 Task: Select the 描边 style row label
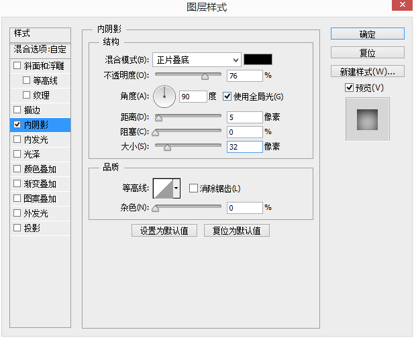[x=32, y=110]
